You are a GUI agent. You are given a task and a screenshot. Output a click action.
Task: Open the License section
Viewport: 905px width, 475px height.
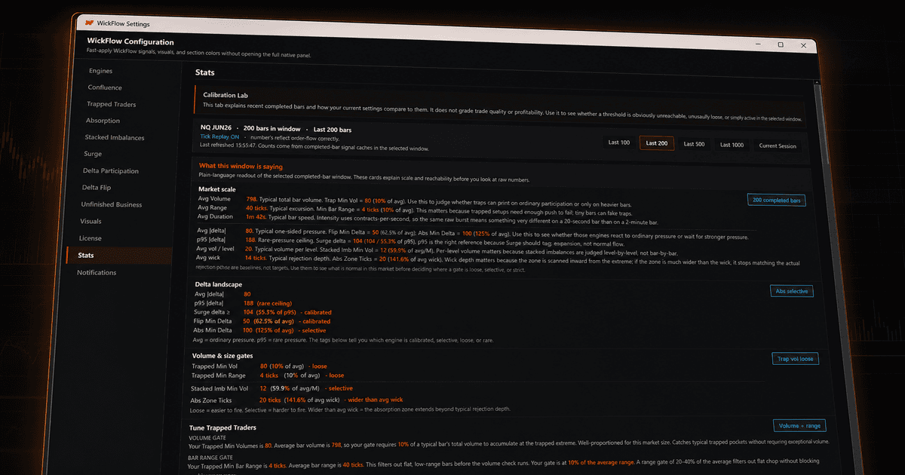90,238
